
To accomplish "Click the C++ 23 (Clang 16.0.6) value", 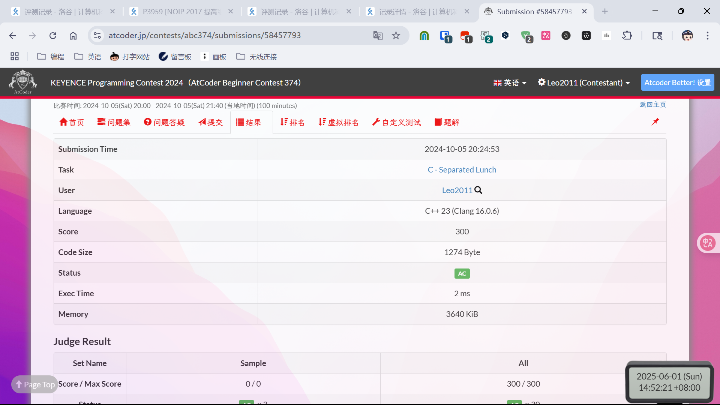I will point(462,211).
